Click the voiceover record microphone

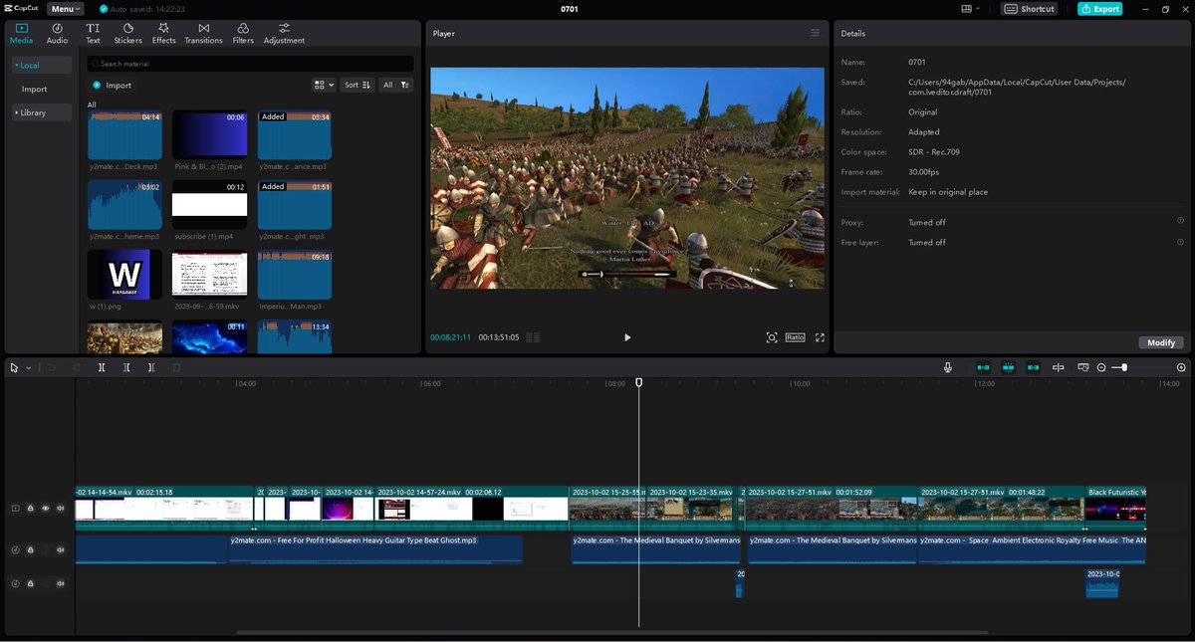948,367
